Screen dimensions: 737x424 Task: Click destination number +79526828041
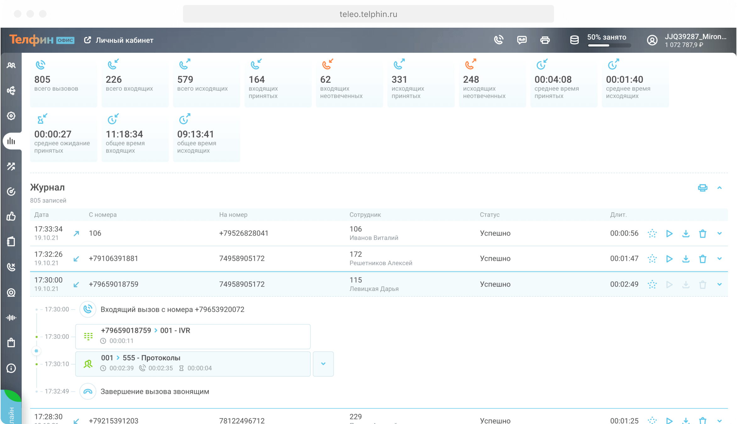(244, 233)
